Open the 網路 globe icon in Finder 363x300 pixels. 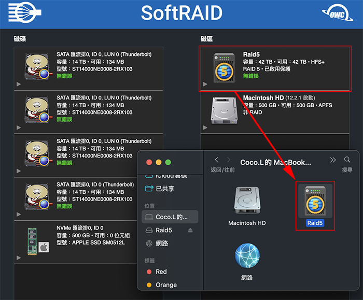247,255
